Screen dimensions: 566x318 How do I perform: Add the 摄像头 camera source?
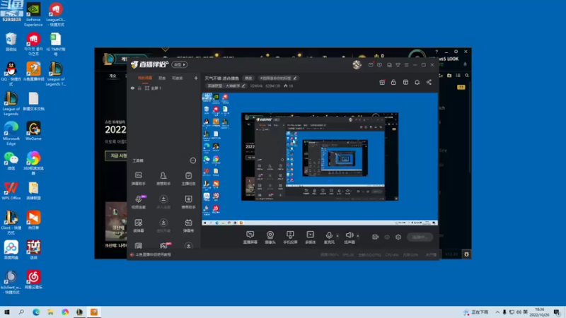pos(270,237)
